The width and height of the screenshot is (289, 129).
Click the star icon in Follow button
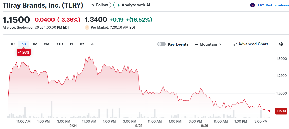93,5
